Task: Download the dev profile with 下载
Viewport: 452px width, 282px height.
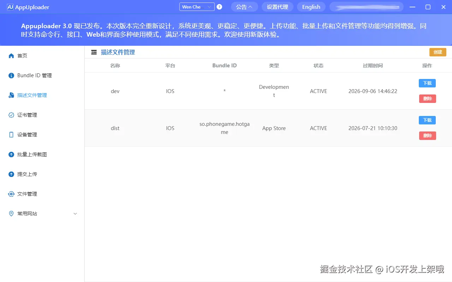Action: coord(427,83)
